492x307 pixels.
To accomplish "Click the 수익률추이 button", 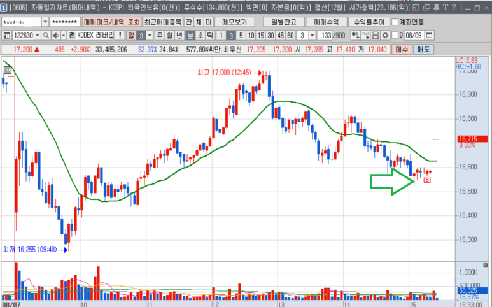I will [369, 22].
